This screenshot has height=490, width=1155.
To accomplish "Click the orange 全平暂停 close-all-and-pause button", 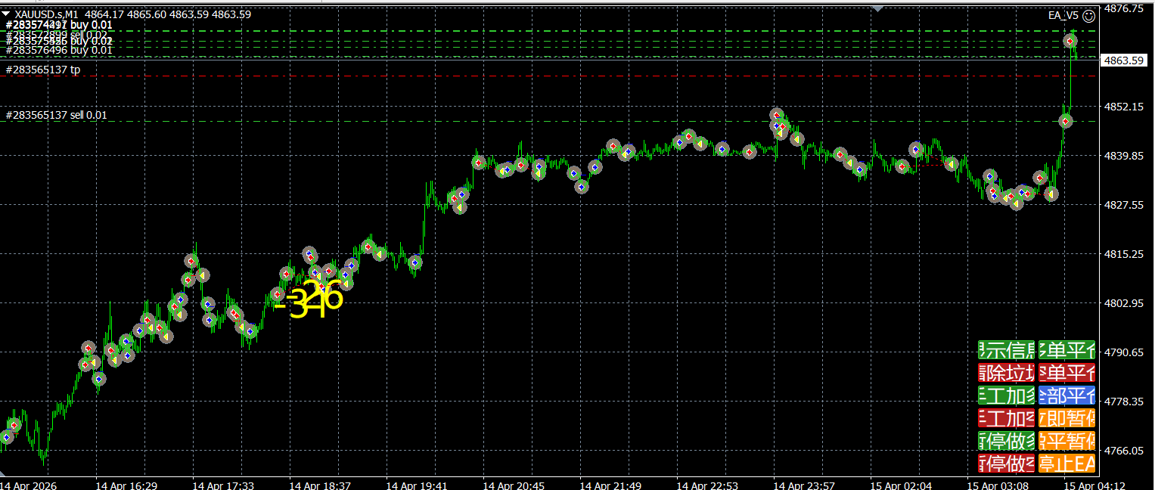I will coord(1067,440).
